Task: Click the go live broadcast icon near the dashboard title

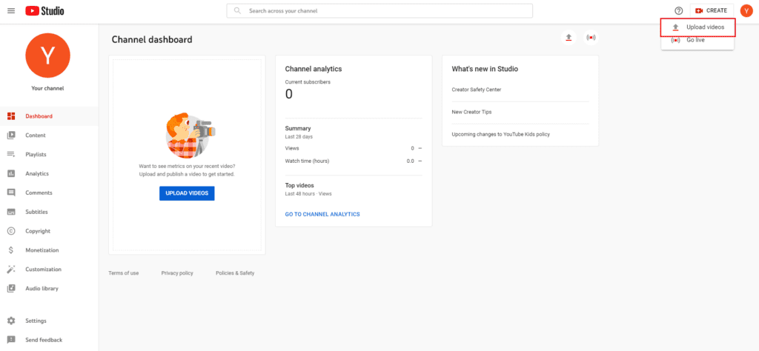Action: (591, 37)
